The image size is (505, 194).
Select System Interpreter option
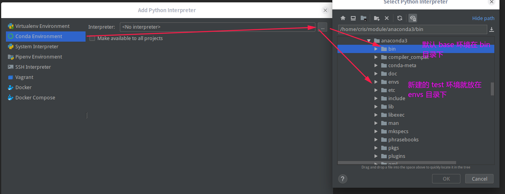(x=46, y=47)
